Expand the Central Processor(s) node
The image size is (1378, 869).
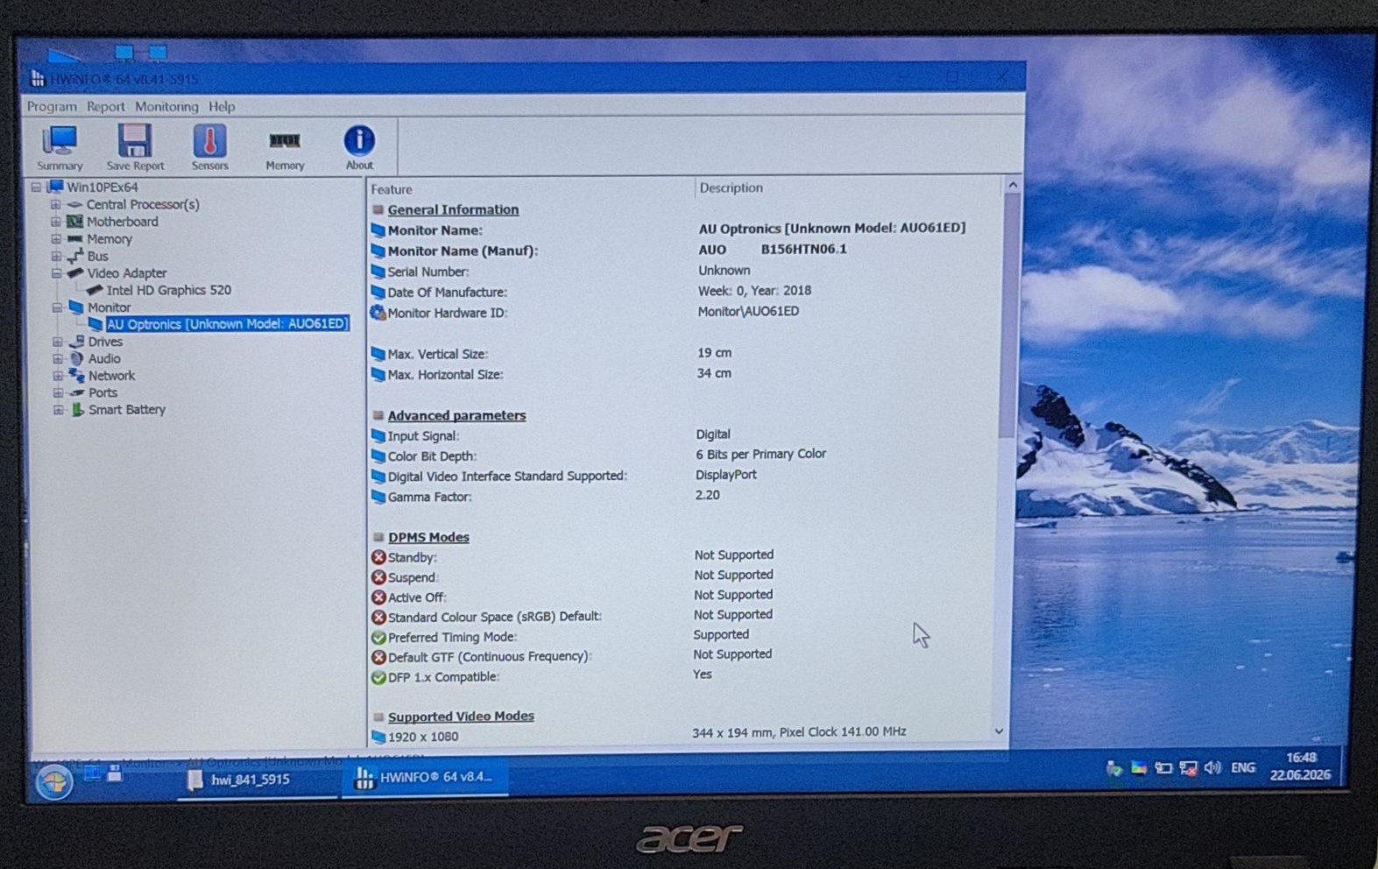(55, 204)
